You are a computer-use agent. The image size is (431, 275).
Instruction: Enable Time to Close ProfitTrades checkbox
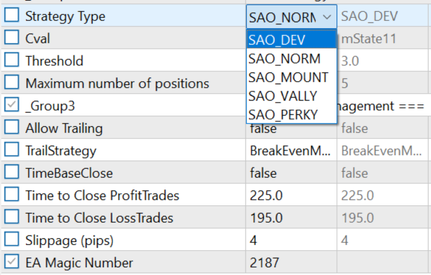(12, 195)
